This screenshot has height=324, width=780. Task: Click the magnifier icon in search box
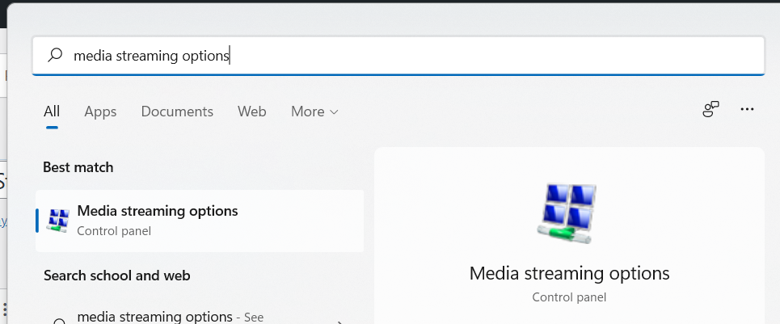click(x=55, y=55)
